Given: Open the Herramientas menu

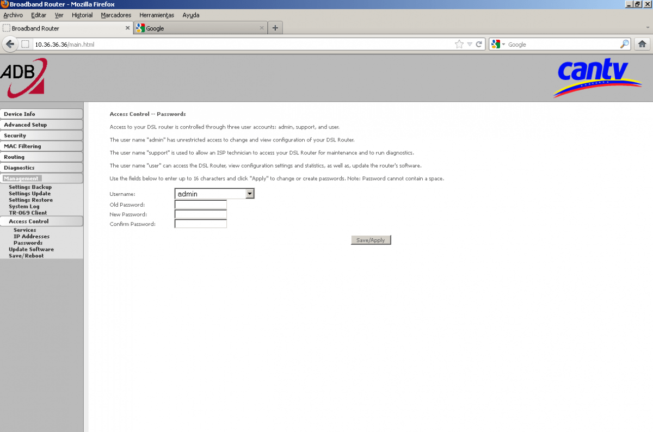Looking at the screenshot, I should (157, 15).
